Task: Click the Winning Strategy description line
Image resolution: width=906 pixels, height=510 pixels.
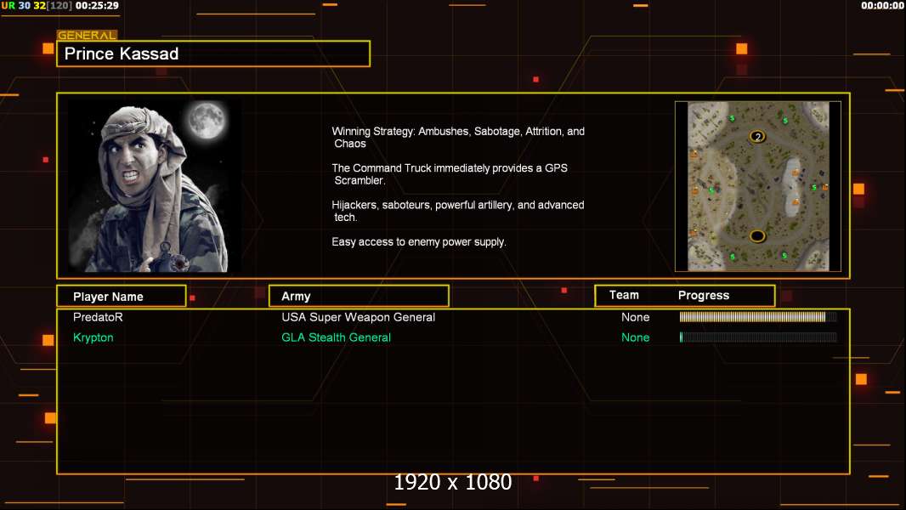Action: coord(457,138)
